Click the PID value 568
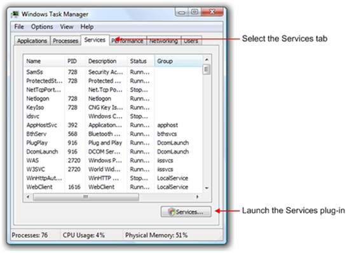347x253 pixels. tap(72, 134)
